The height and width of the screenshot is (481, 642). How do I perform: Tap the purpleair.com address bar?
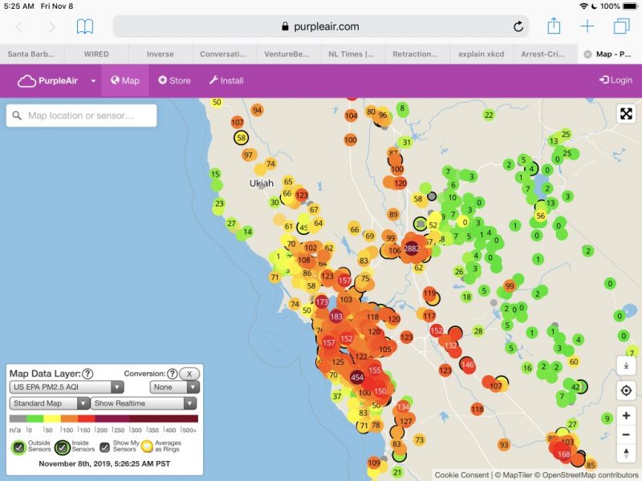tap(320, 26)
